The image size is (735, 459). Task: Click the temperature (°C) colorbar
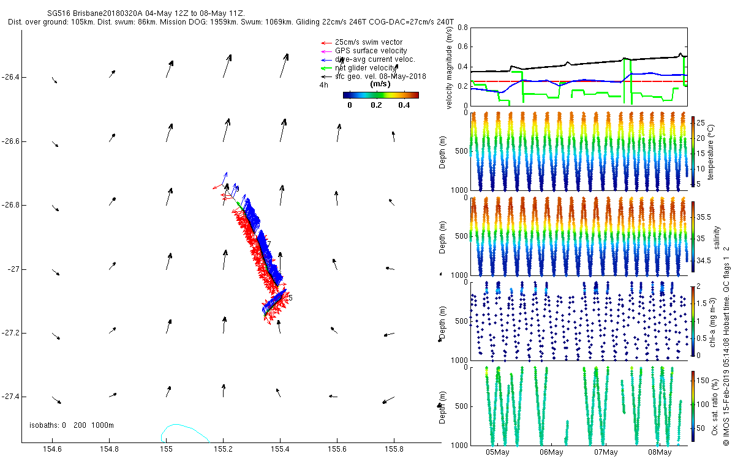click(x=693, y=151)
